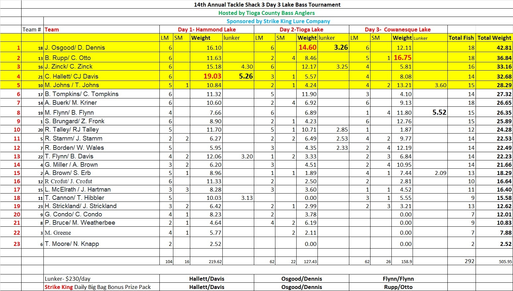
Task: Click the 42.81 total weight cell
Action: 504,48
